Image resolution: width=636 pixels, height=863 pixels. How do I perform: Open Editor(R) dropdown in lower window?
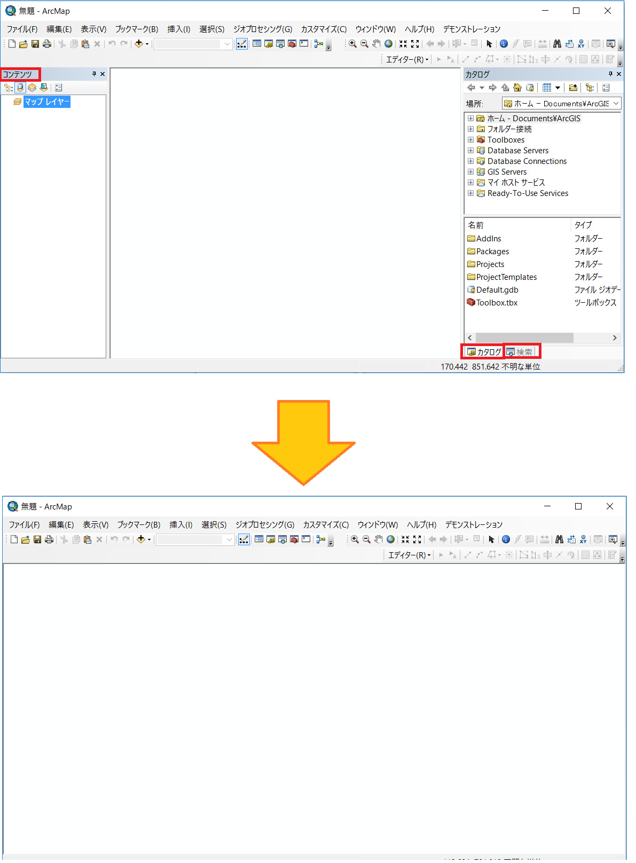tap(410, 555)
